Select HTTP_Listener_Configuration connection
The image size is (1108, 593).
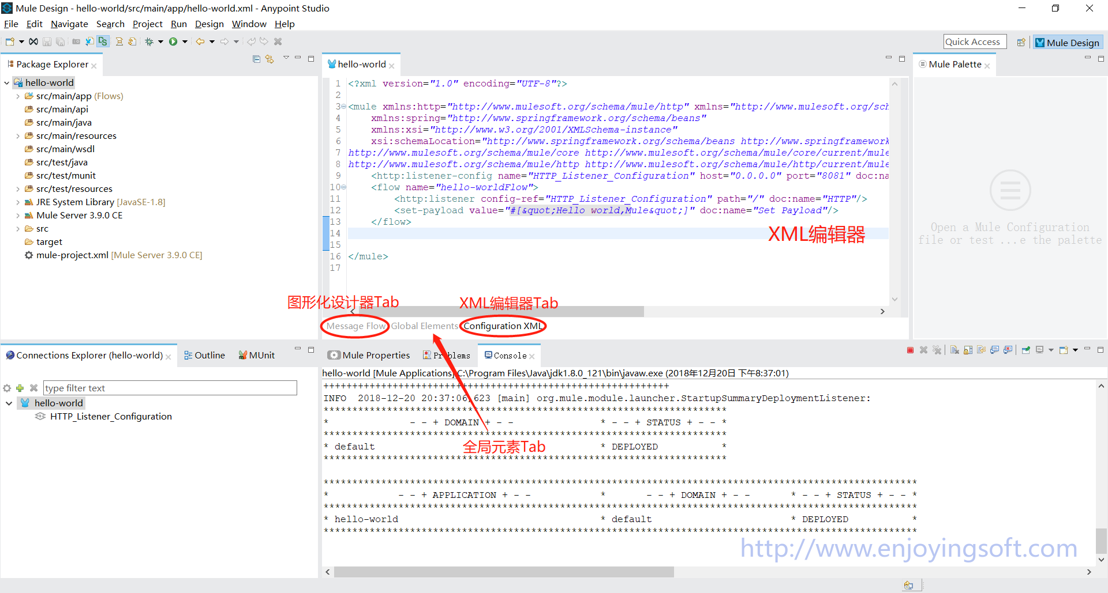click(104, 417)
